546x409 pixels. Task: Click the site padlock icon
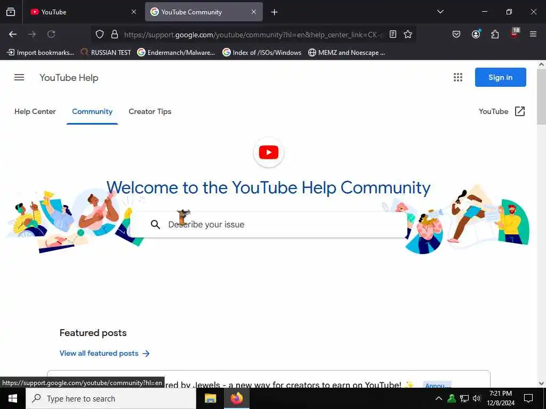(115, 34)
